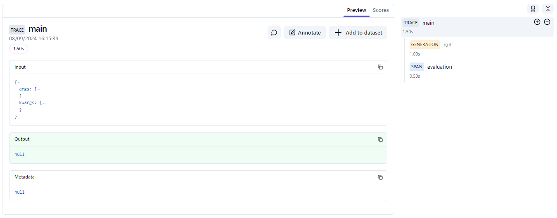
Task: Select the TRACE main row in the tree
Action: pos(428,23)
